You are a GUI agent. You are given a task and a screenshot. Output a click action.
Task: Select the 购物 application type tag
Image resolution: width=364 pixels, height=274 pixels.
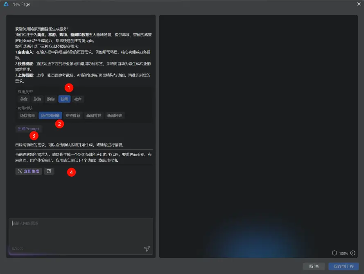pyautogui.click(x=50, y=99)
